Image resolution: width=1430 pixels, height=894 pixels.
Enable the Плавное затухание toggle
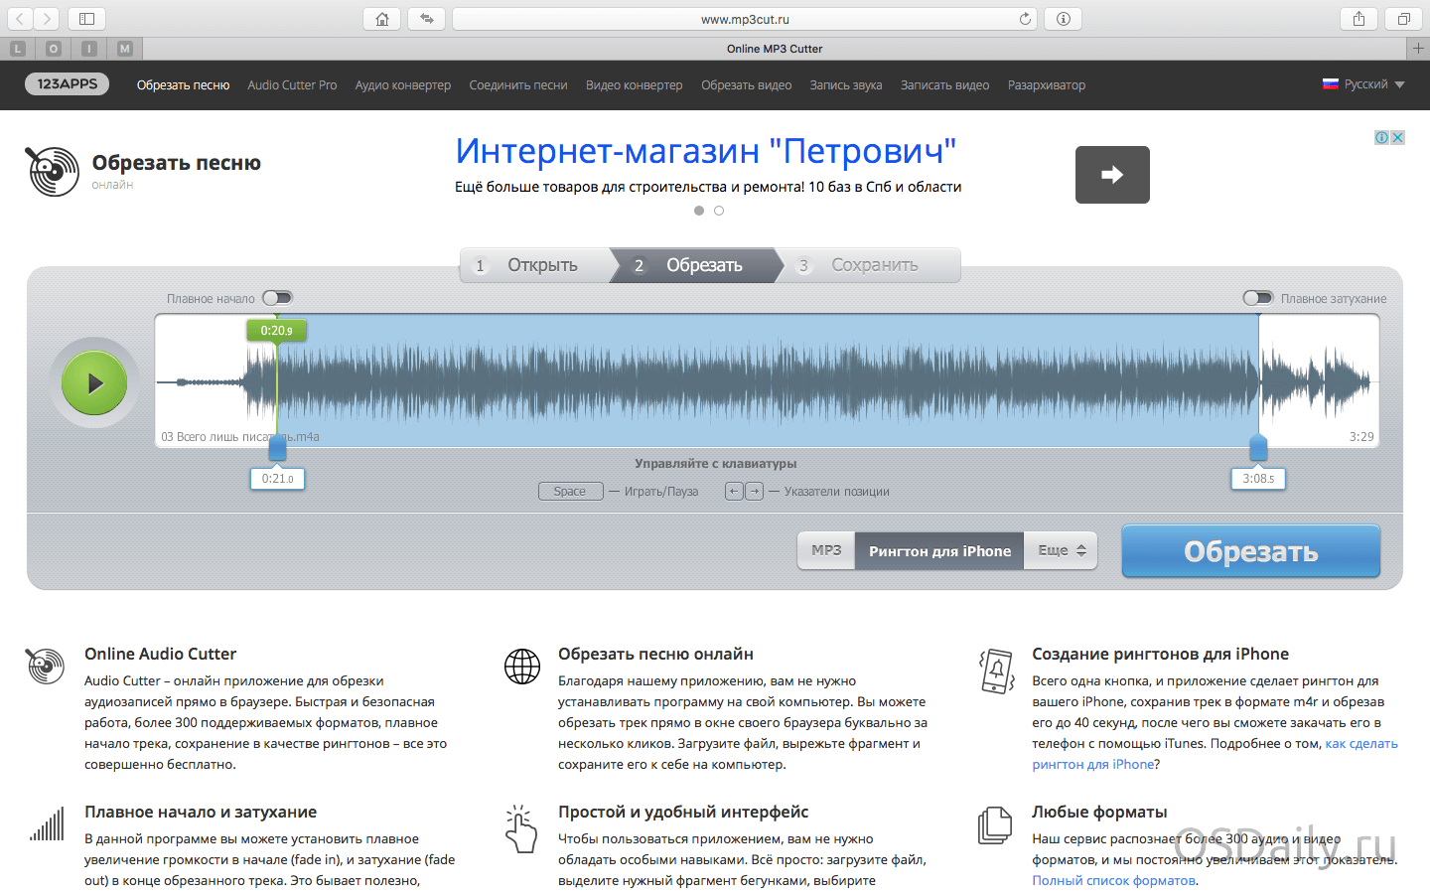click(x=1257, y=298)
